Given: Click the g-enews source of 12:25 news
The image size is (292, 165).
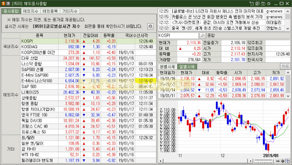Looking at the screenshot, I should 274,11.
